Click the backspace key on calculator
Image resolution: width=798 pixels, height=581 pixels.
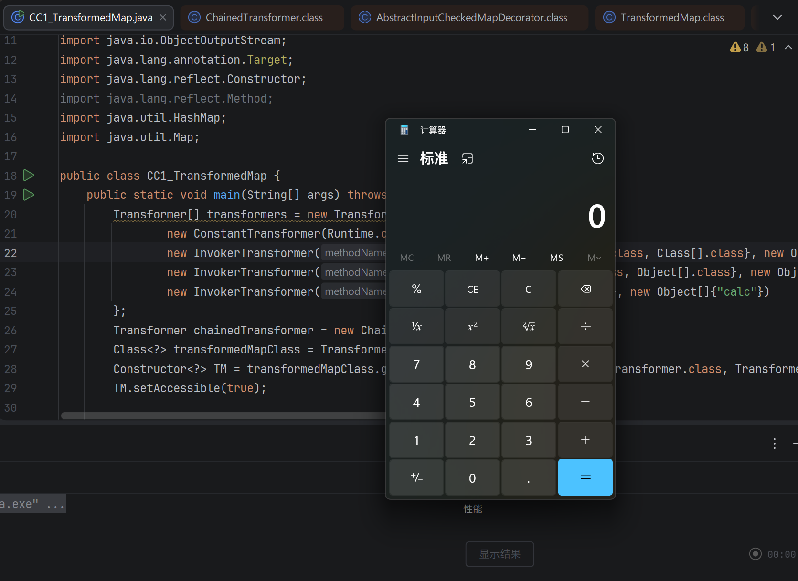pos(585,289)
